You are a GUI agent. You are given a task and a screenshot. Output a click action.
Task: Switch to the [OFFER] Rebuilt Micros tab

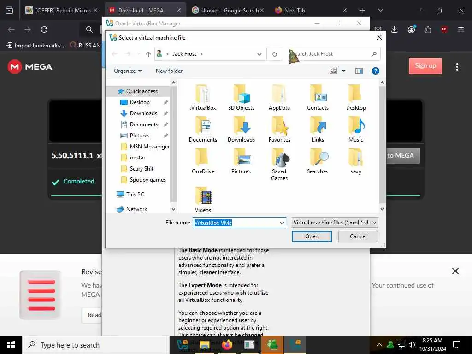pos(61,10)
